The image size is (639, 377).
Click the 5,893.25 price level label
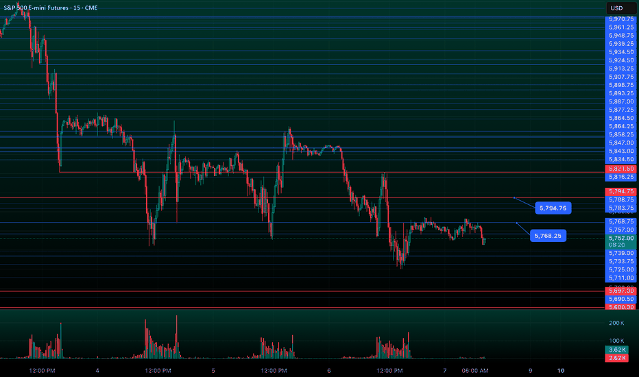621,93
